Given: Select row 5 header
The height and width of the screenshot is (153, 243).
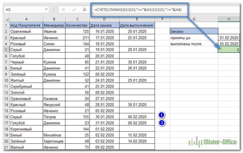Looking at the screenshot, I should point(6,50).
